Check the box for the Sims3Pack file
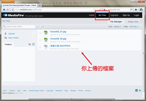The width and height of the screenshot is (146, 101). pyautogui.click(x=40, y=47)
